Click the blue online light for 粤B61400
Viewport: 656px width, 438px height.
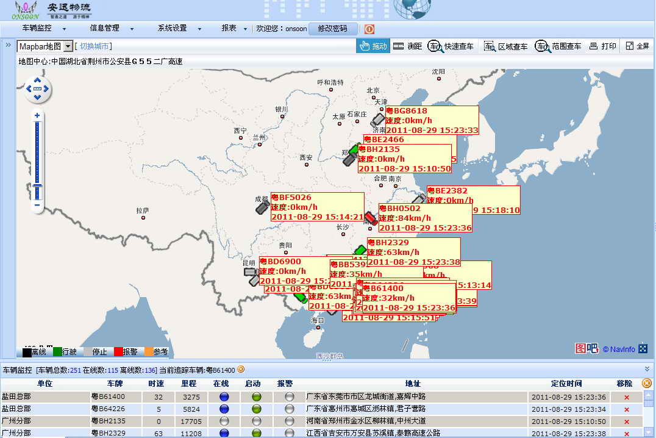coord(224,397)
